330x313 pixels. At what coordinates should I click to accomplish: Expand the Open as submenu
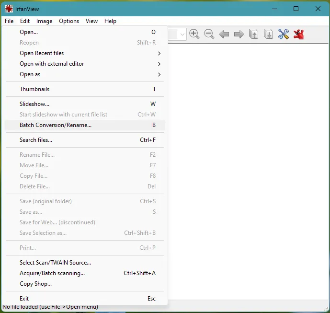coord(85,74)
